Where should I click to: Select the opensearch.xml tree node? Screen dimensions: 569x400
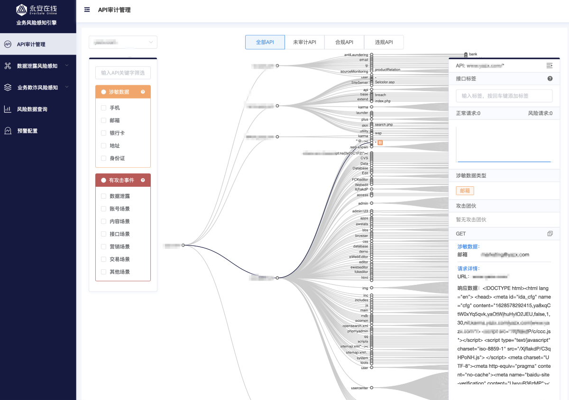tap(356, 326)
